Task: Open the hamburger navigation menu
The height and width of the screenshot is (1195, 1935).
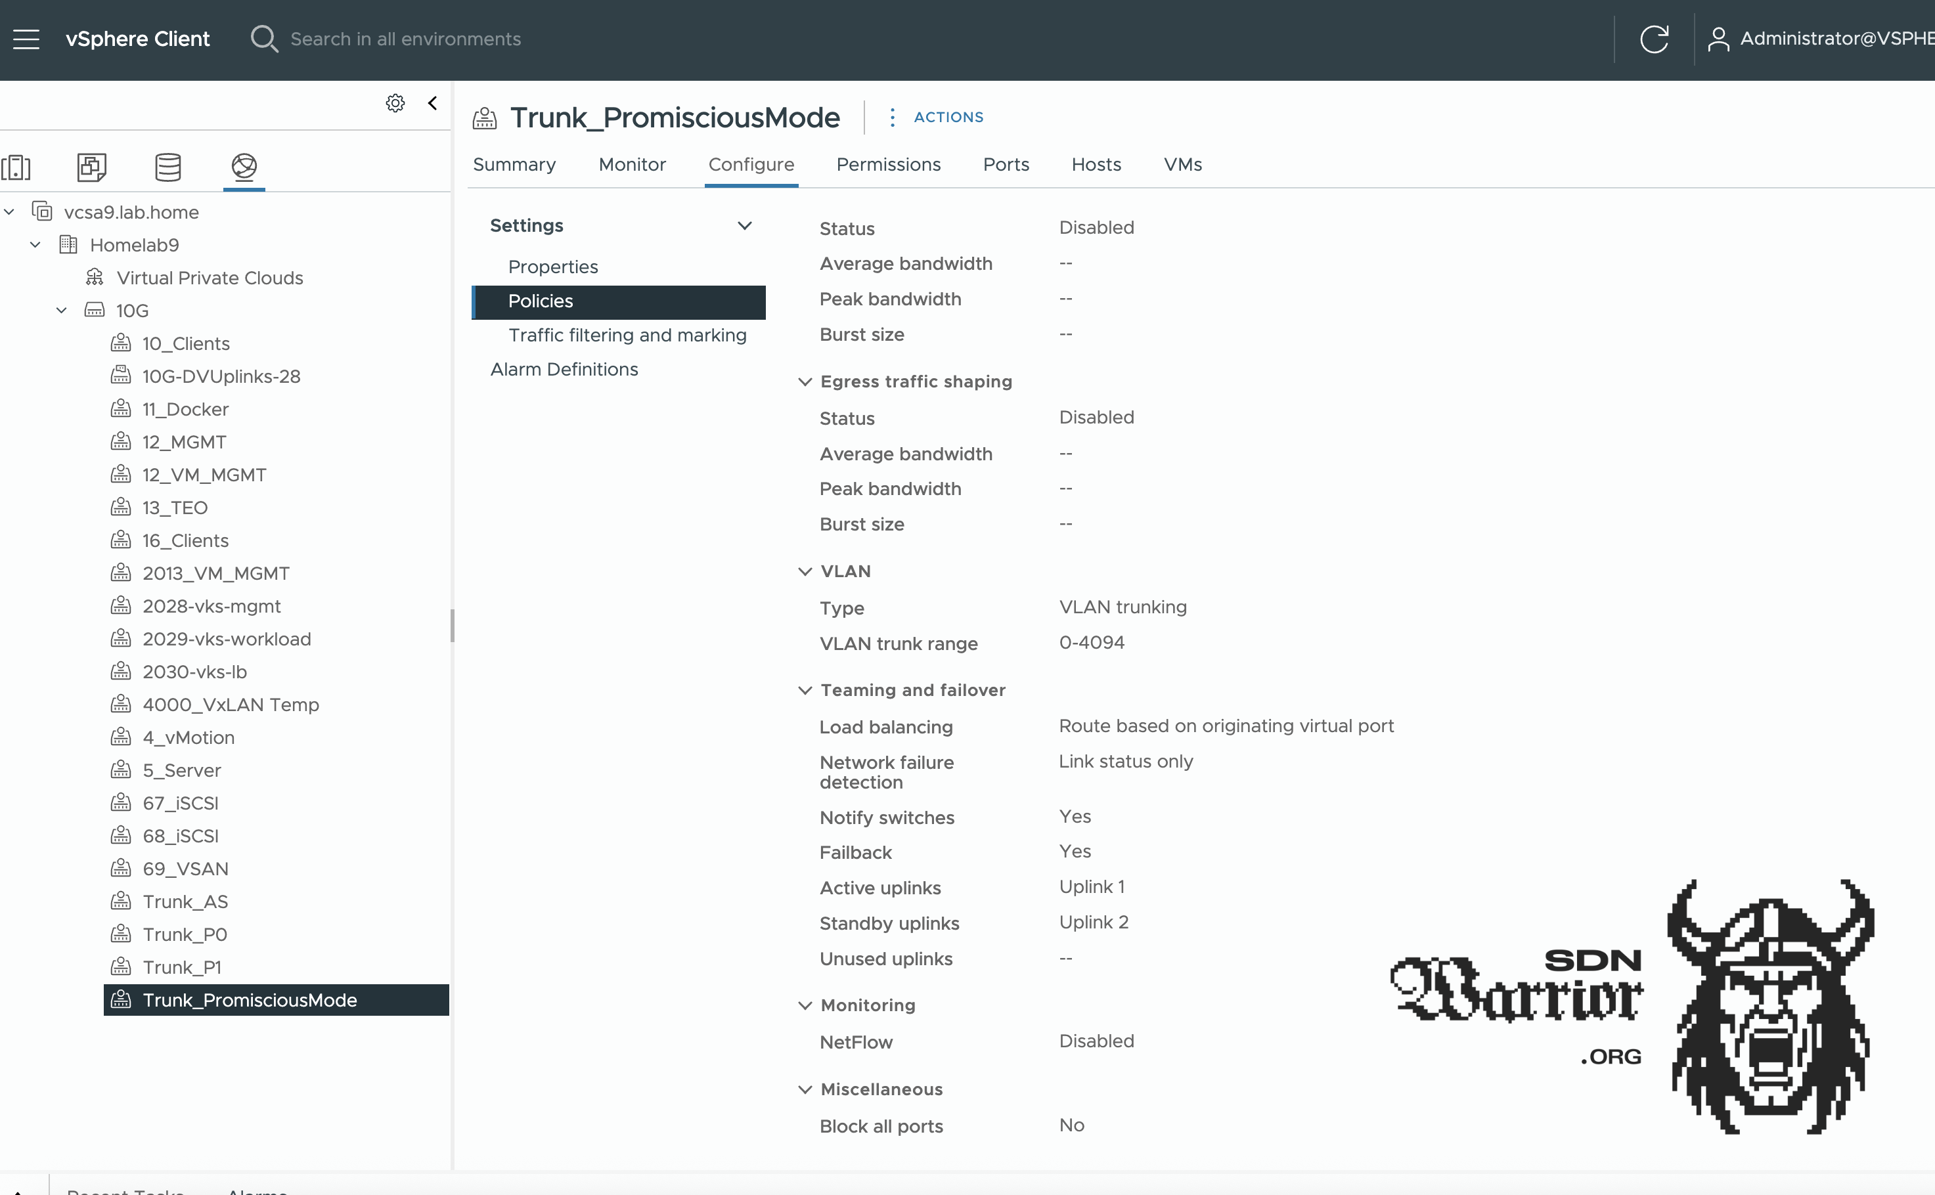Action: [x=26, y=39]
